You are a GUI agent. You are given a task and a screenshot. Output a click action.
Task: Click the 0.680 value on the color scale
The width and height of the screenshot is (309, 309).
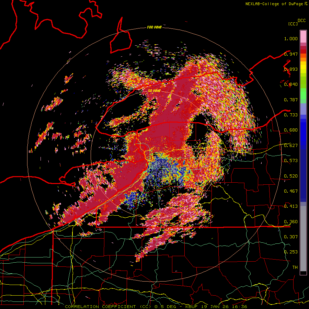tap(291, 130)
